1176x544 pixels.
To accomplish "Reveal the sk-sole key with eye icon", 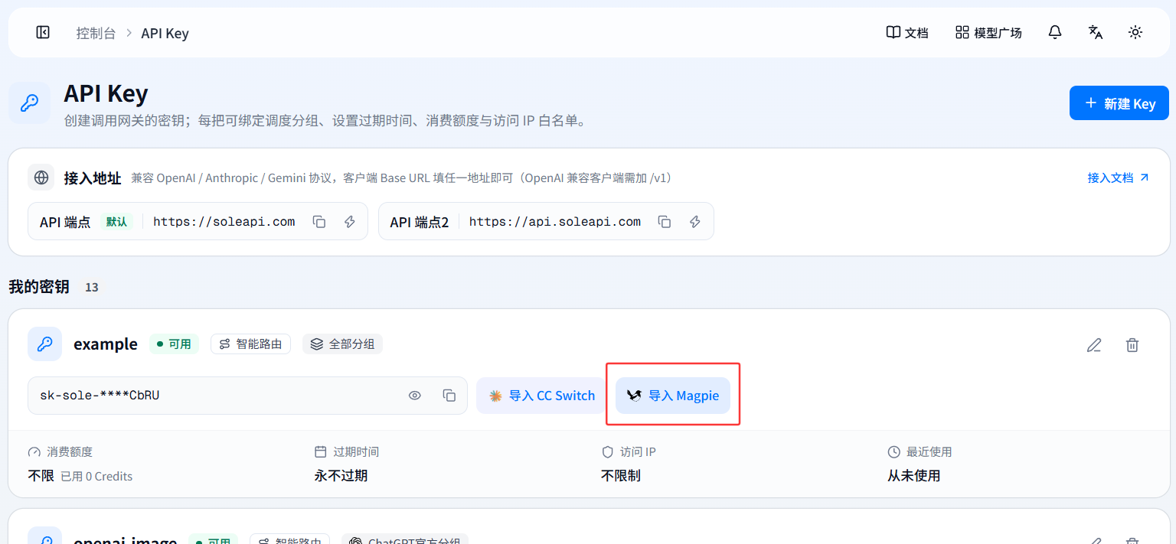I will point(415,396).
